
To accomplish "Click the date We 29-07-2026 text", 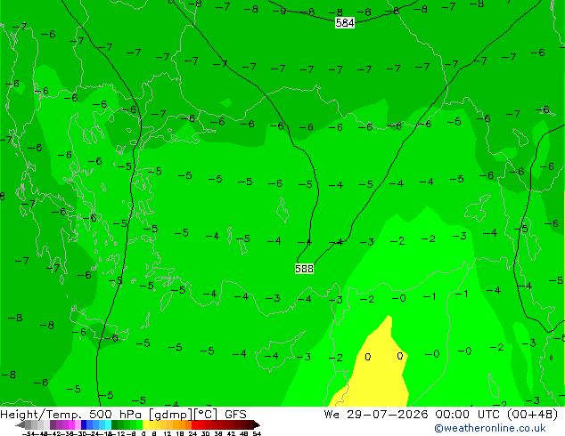I will click(x=376, y=415).
